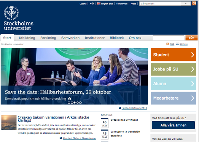This screenshot has width=199, height=142.
Task: Select the third carousel slide dot
Action: 75,103
